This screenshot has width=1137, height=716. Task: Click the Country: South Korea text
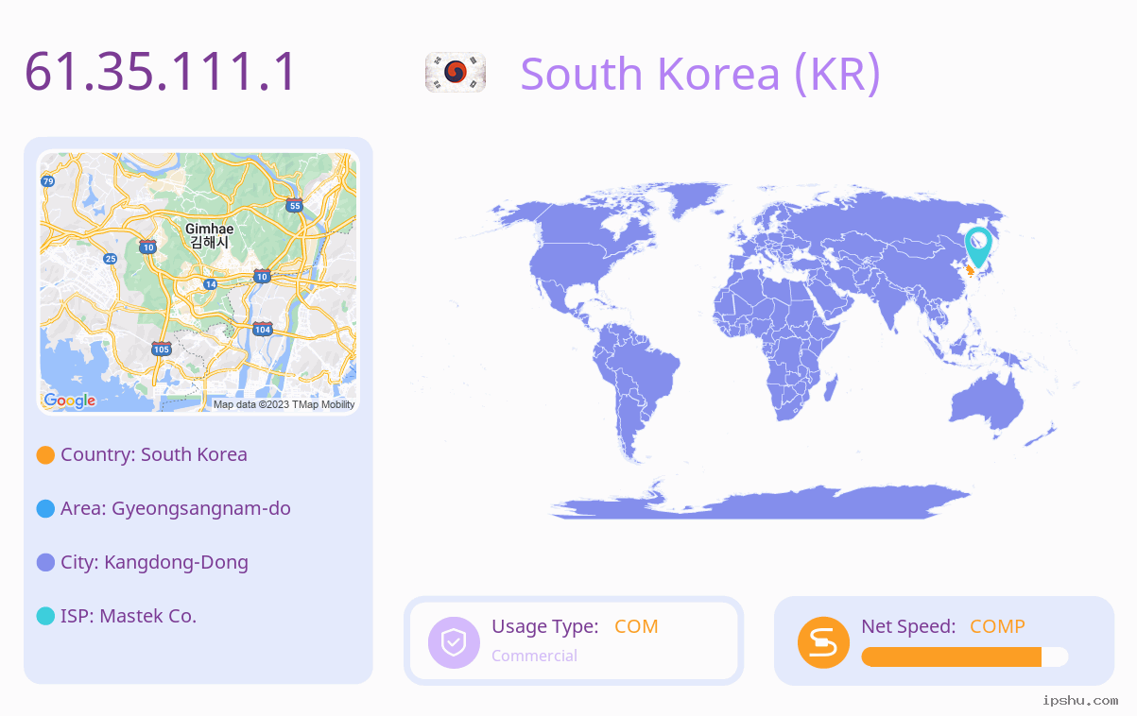pos(154,454)
